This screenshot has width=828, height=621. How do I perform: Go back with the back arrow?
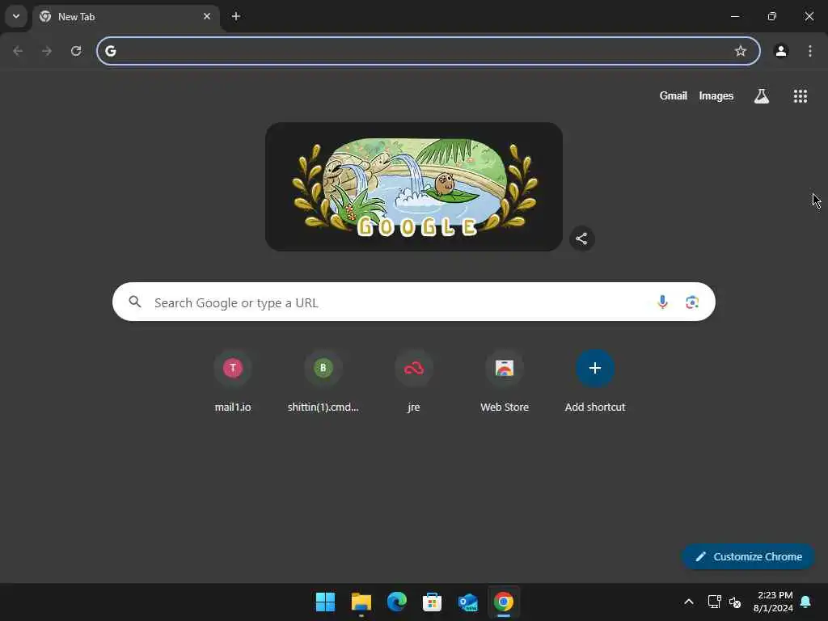18,51
